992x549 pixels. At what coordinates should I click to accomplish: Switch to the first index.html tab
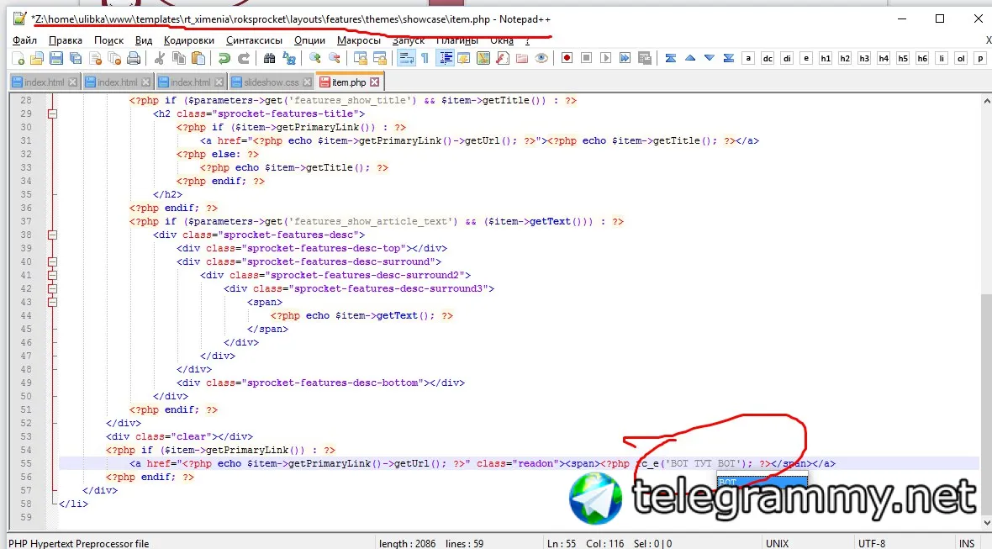(45, 82)
